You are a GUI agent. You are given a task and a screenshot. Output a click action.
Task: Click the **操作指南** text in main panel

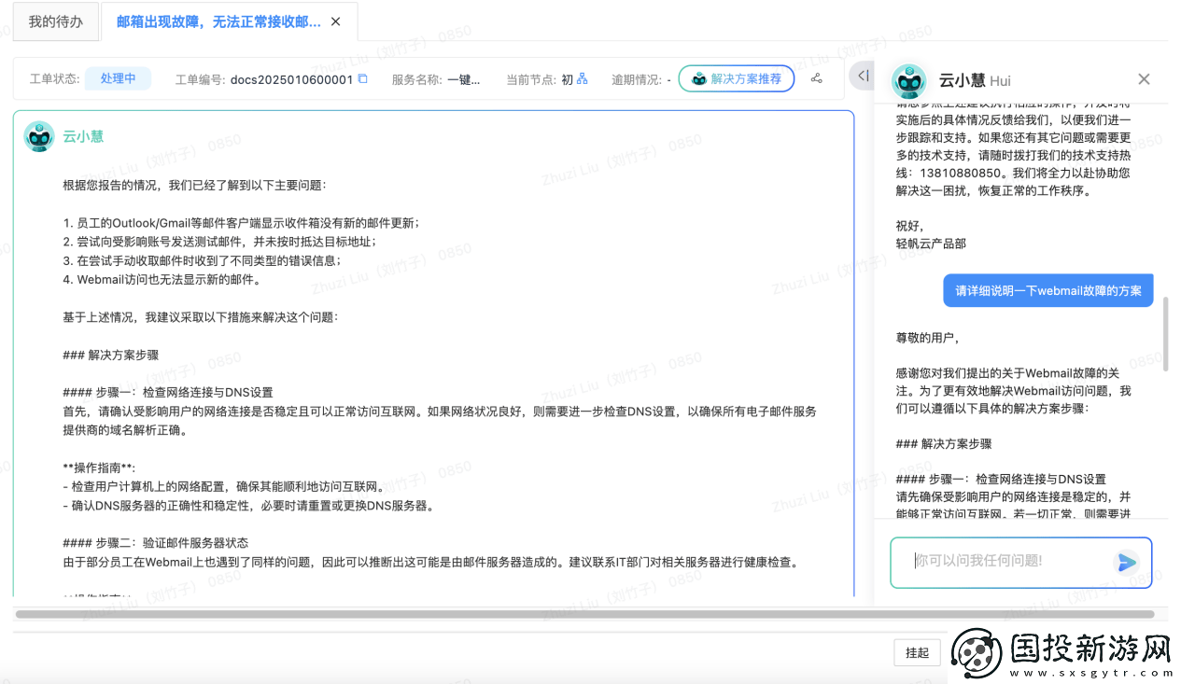99,468
